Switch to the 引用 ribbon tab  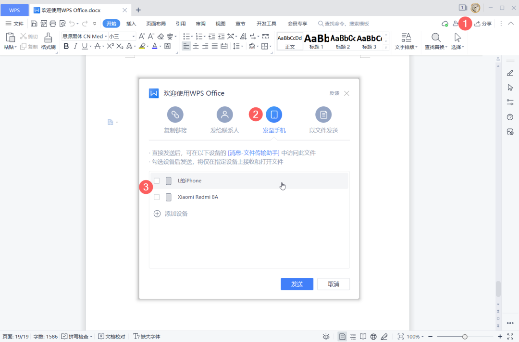tap(181, 24)
